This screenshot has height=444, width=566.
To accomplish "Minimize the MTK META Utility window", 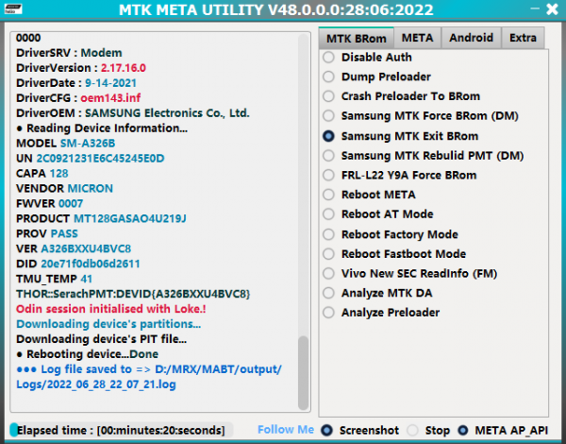I will (535, 9).
